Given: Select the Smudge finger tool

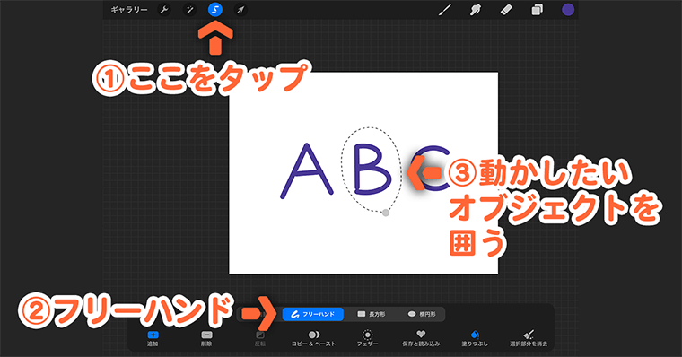Looking at the screenshot, I should pyautogui.click(x=476, y=10).
